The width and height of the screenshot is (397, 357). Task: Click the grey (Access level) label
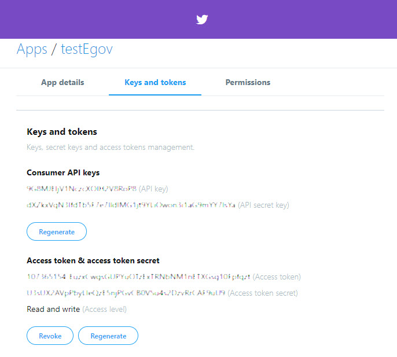pyautogui.click(x=105, y=309)
